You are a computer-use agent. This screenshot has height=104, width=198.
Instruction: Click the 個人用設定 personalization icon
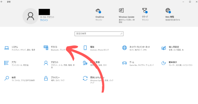(164, 48)
